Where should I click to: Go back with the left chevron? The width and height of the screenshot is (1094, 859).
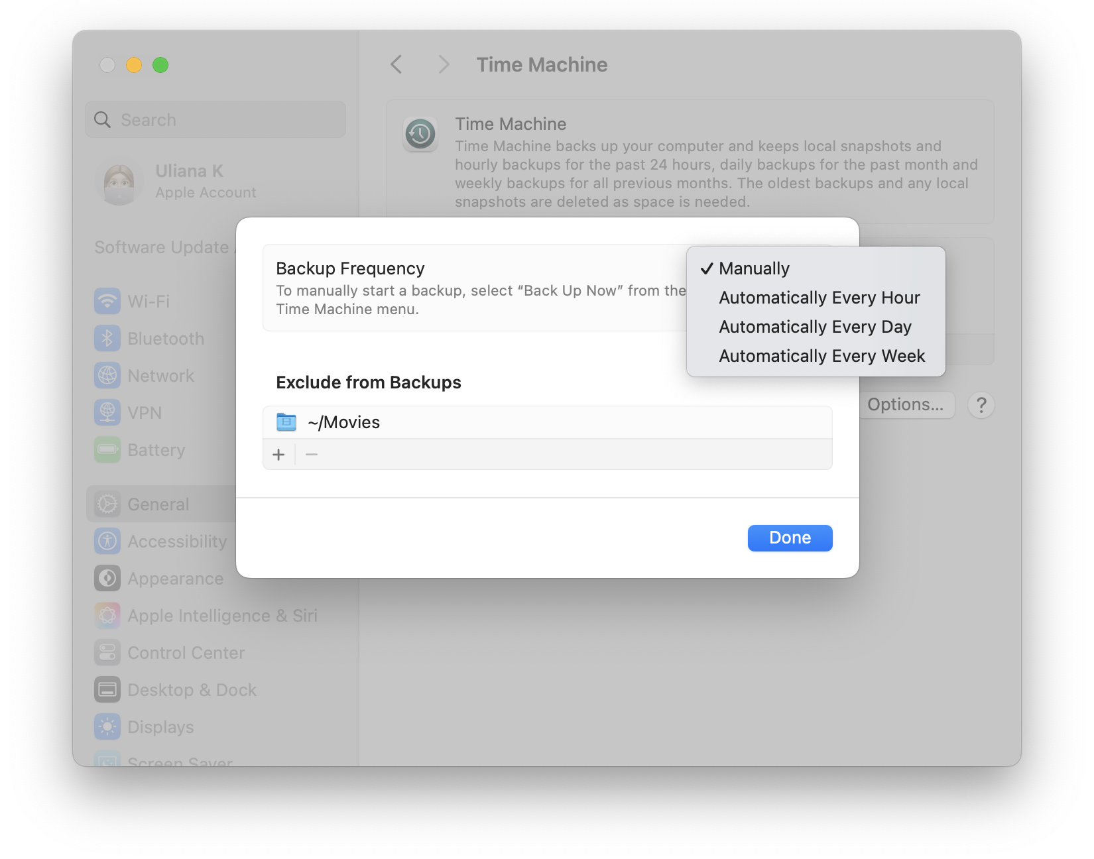click(396, 64)
